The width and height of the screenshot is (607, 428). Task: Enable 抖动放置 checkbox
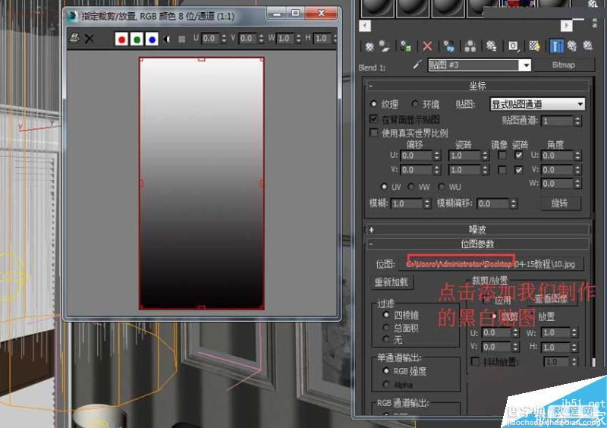tap(475, 362)
